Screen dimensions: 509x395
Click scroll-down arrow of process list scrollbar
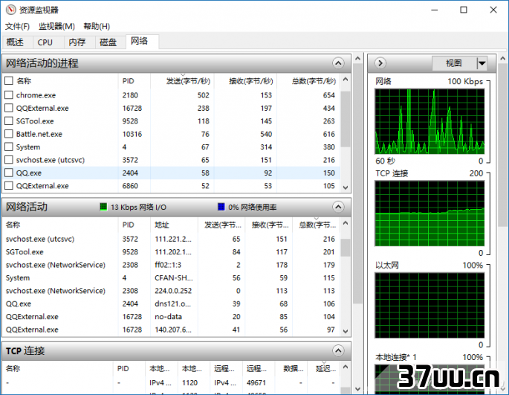coord(346,187)
